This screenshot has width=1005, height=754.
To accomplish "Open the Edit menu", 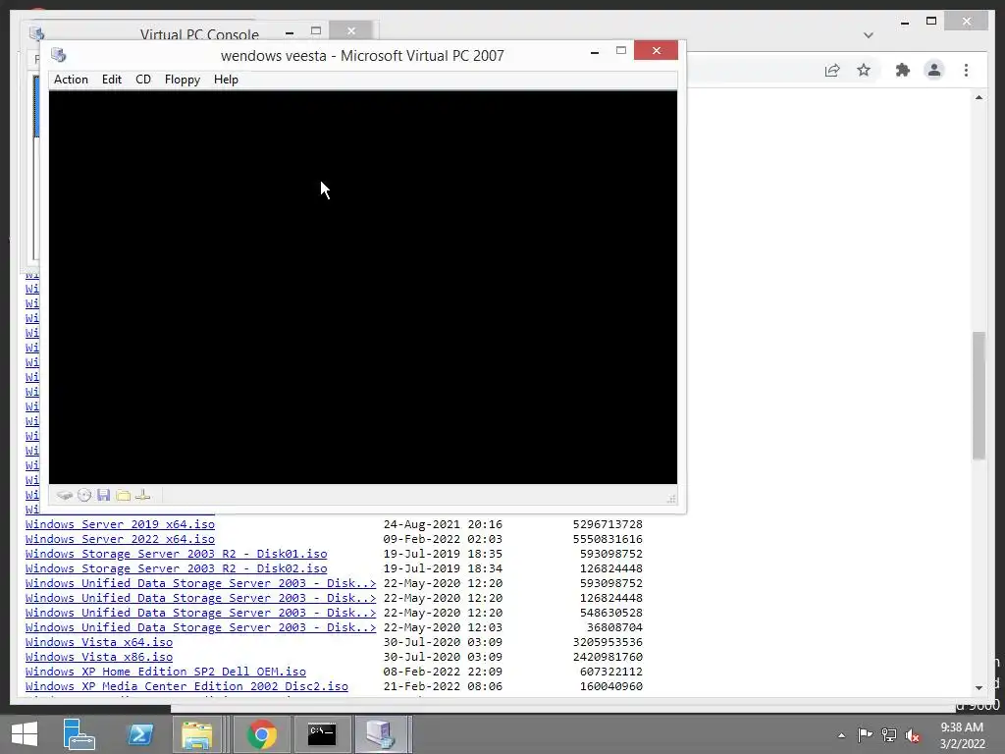I will pyautogui.click(x=112, y=80).
